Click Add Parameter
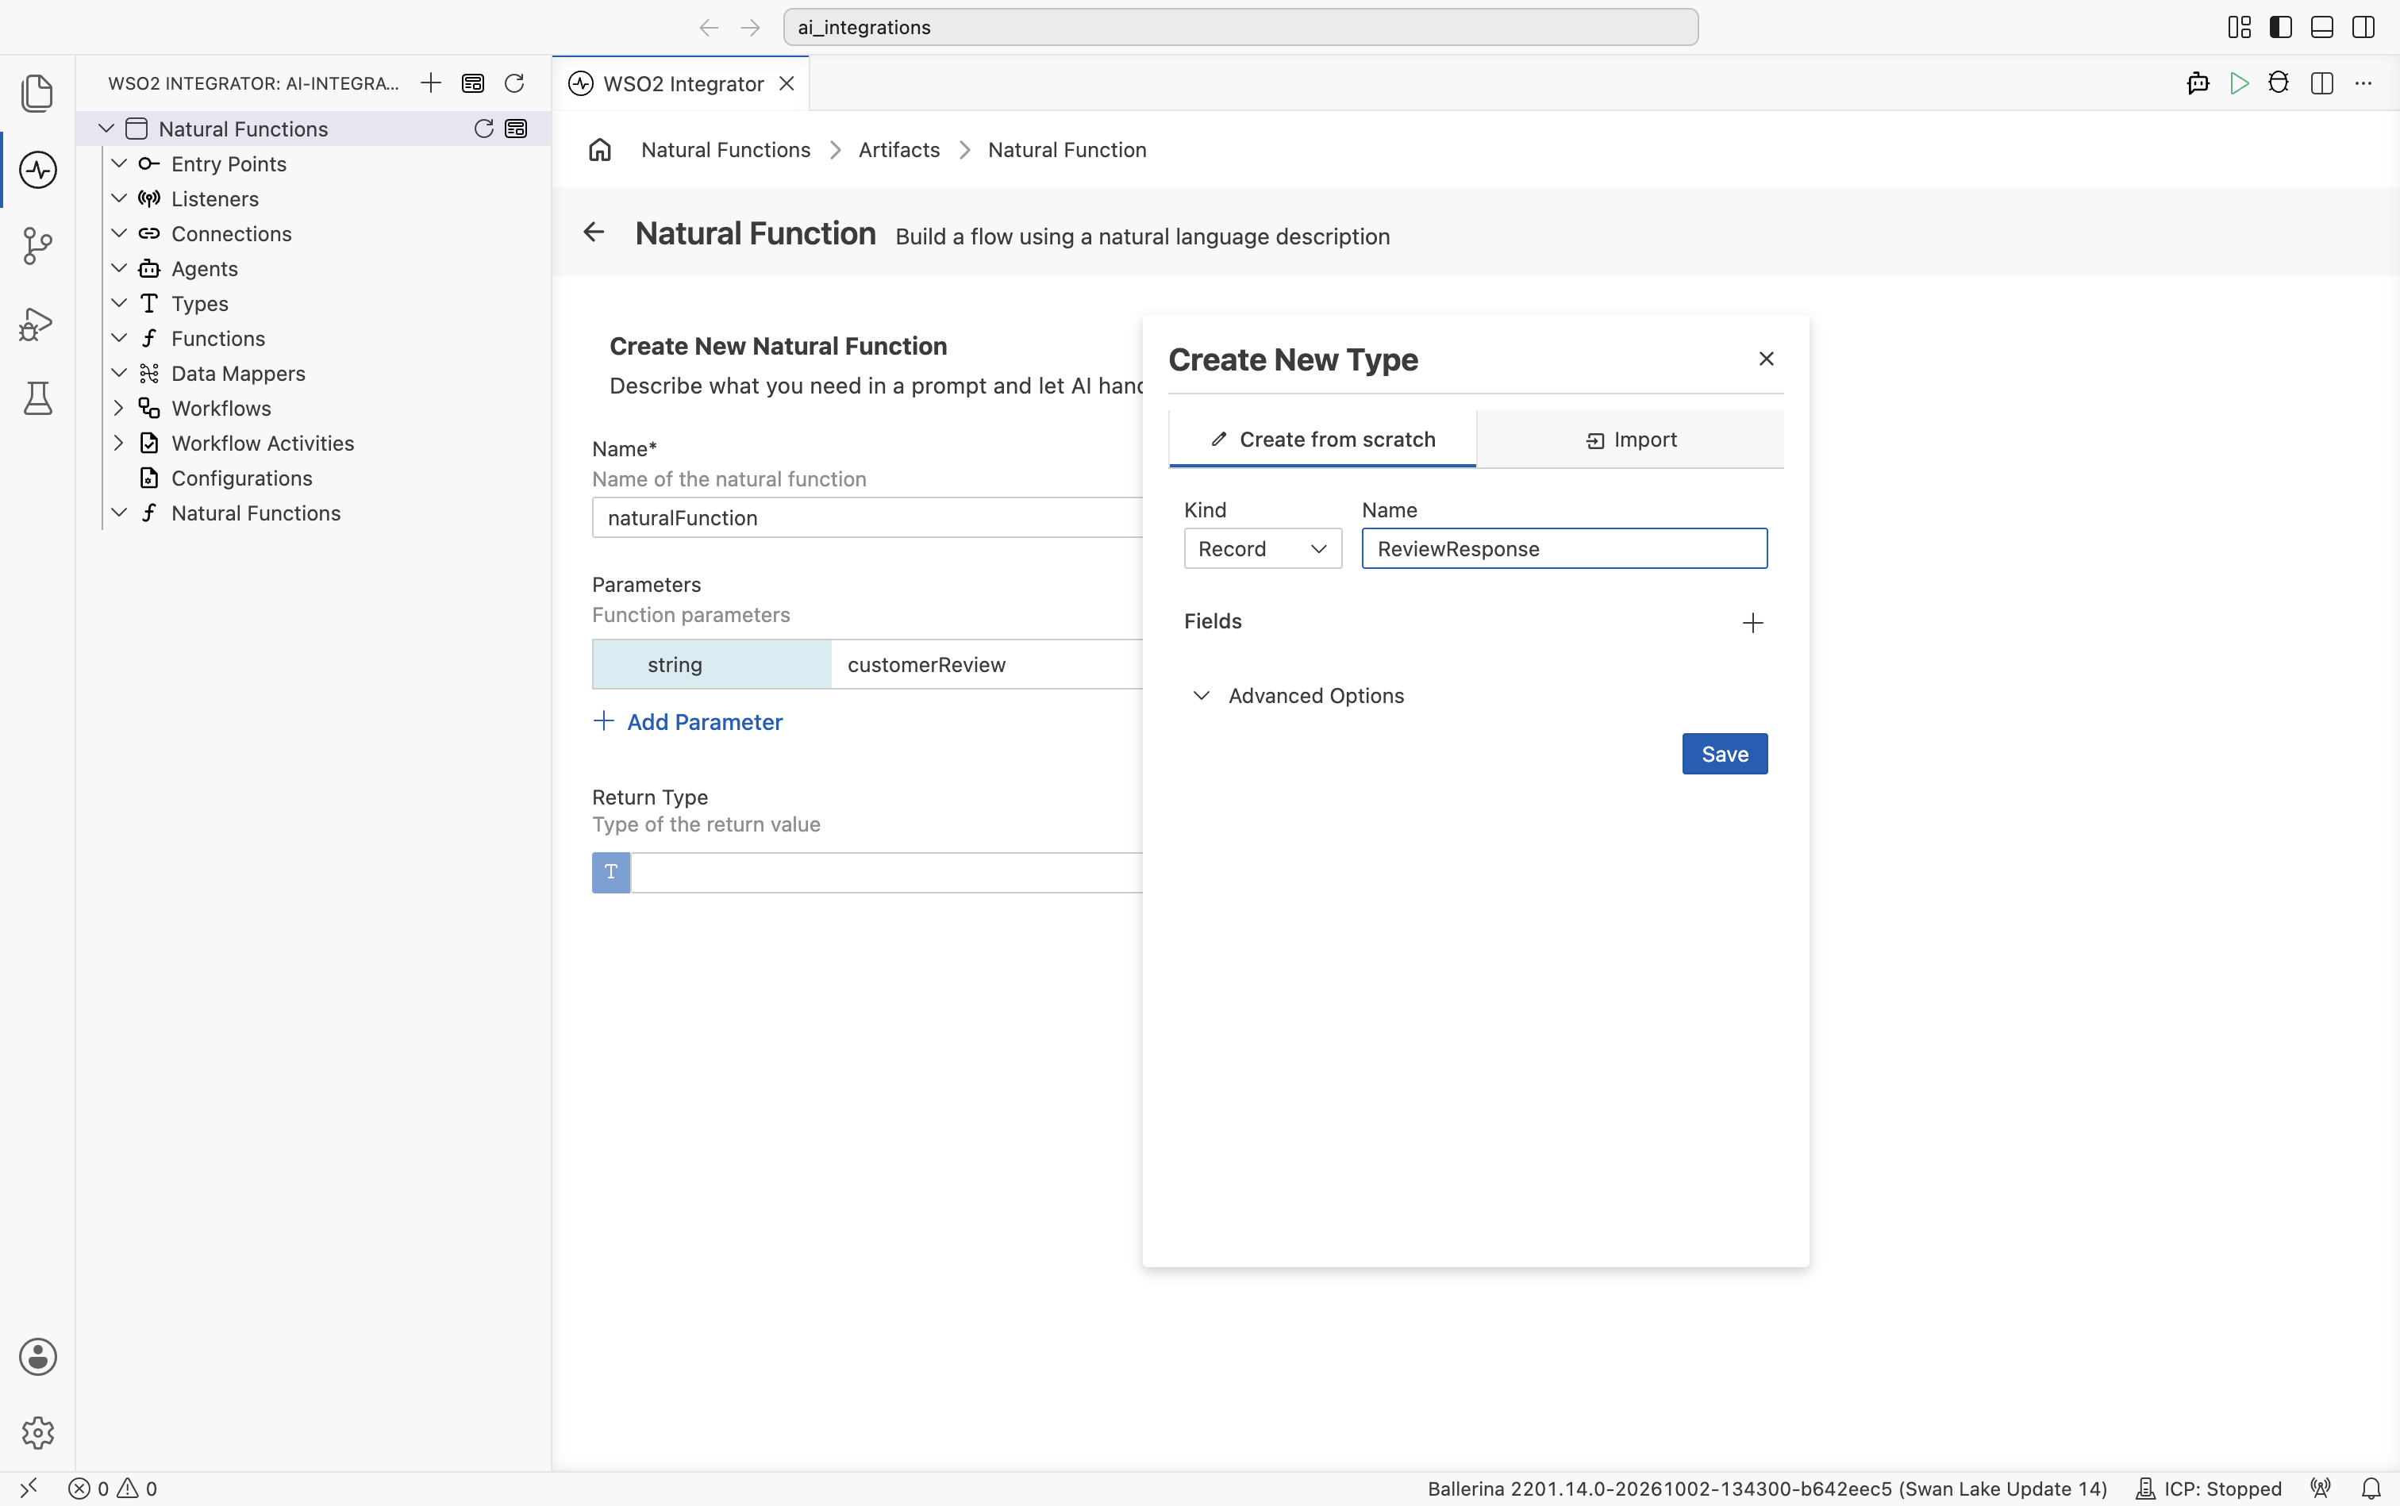The width and height of the screenshot is (2400, 1506). click(687, 722)
